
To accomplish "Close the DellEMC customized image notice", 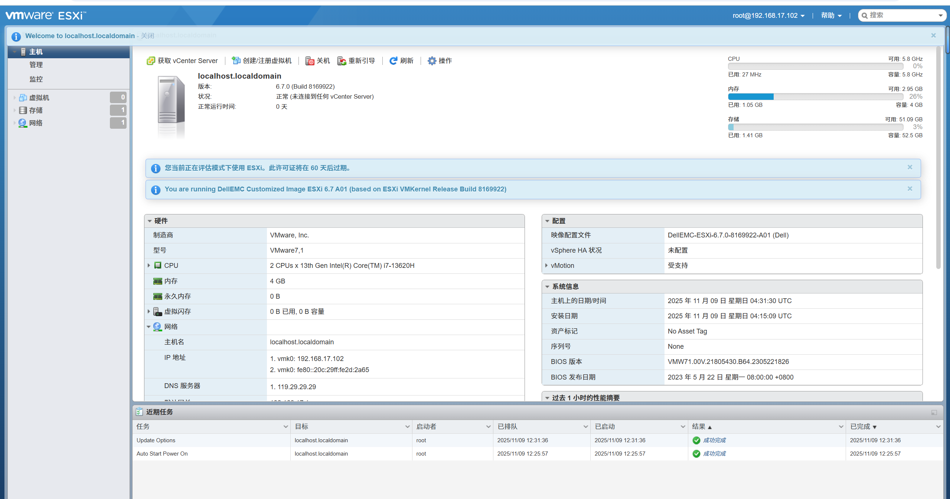I will click(910, 189).
